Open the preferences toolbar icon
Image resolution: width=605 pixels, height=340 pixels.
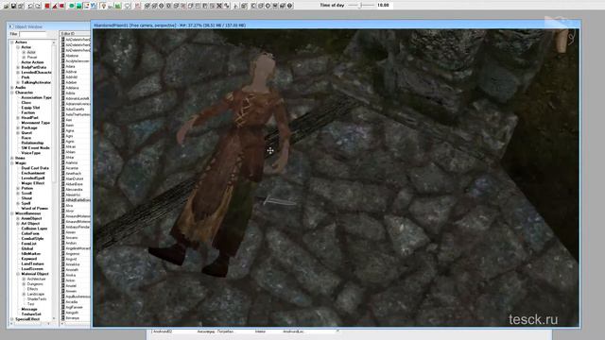click(x=21, y=6)
